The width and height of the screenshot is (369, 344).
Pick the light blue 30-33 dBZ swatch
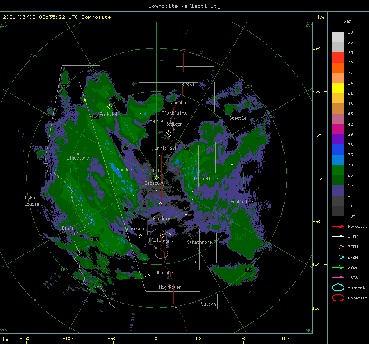click(338, 160)
